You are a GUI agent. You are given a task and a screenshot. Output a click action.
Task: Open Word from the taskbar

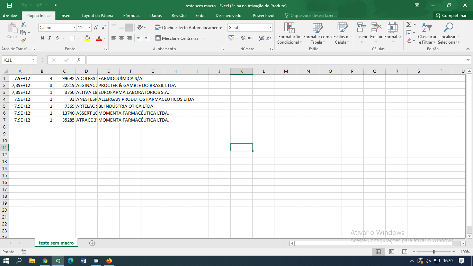coord(83,261)
